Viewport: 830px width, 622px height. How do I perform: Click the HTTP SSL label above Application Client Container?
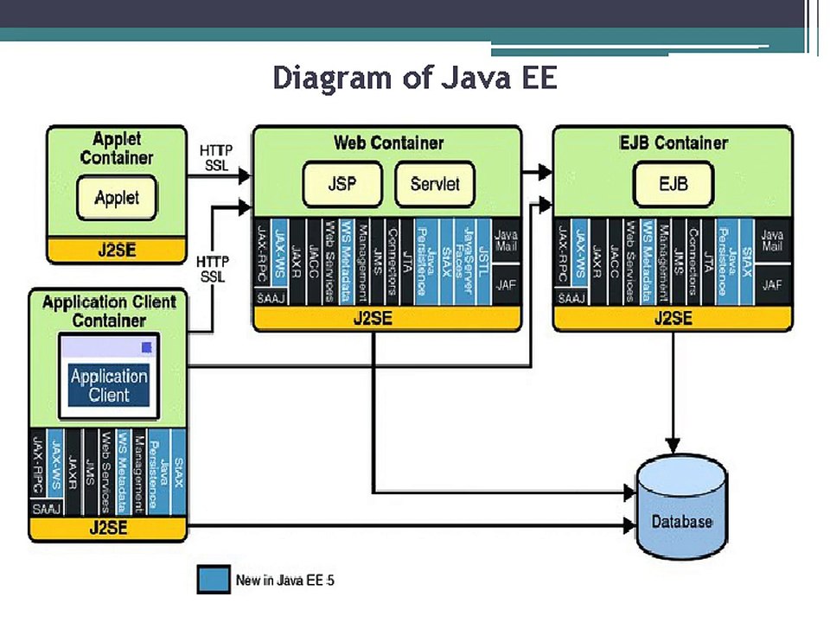pos(213,270)
